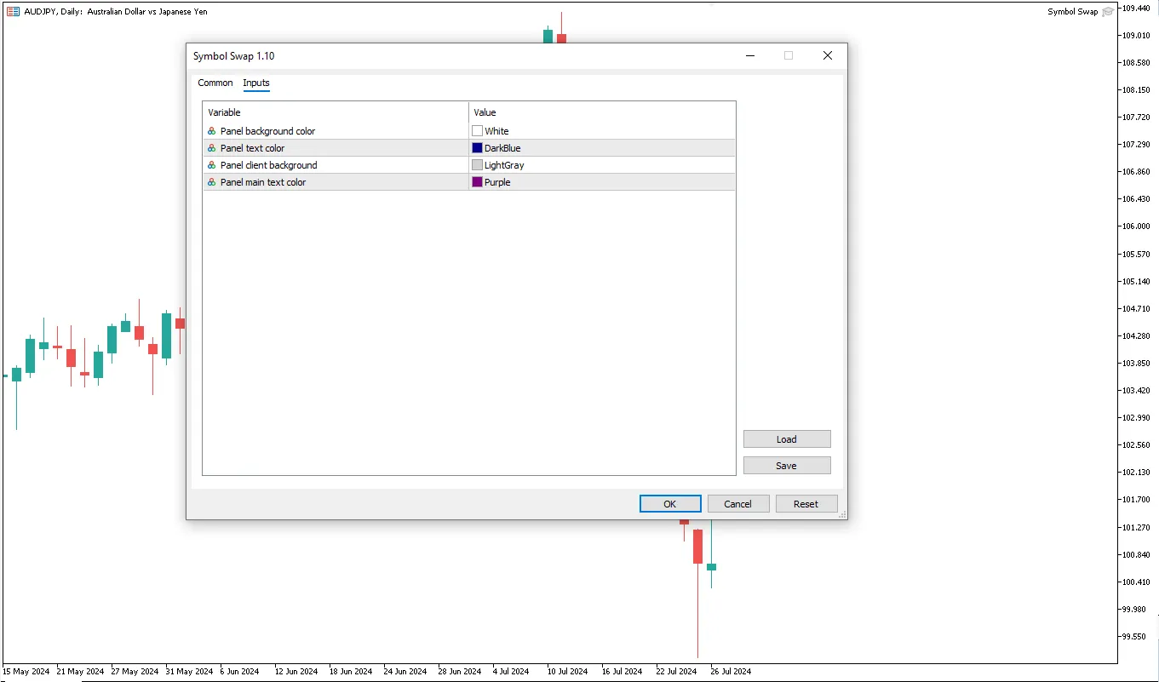Click the AUDJPY chart icon in the top-left corner
The width and height of the screenshot is (1159, 682).
pyautogui.click(x=13, y=12)
